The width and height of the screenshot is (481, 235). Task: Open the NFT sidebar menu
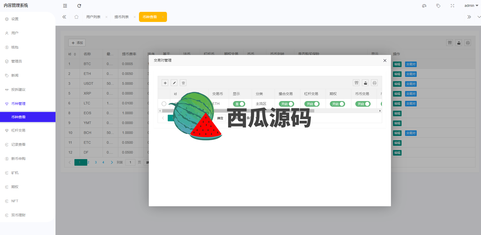point(28,201)
